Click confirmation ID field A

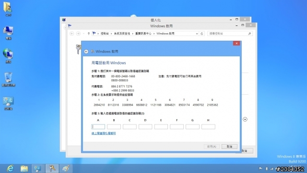click(x=98, y=127)
